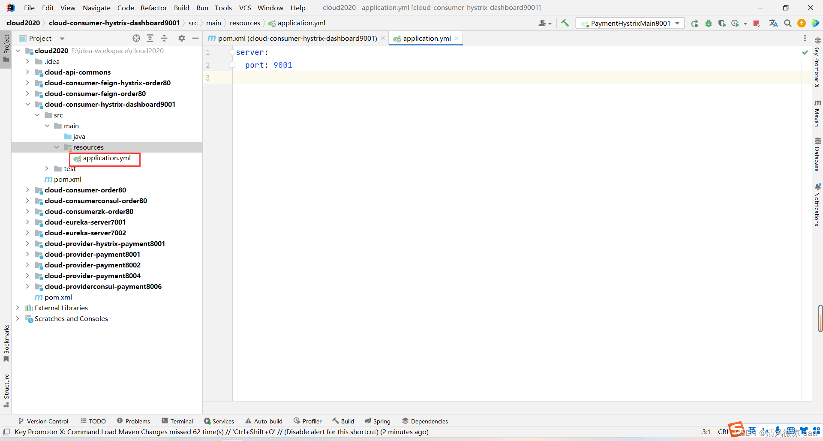Open the Services tool window
Image resolution: width=823 pixels, height=441 pixels.
[219, 421]
